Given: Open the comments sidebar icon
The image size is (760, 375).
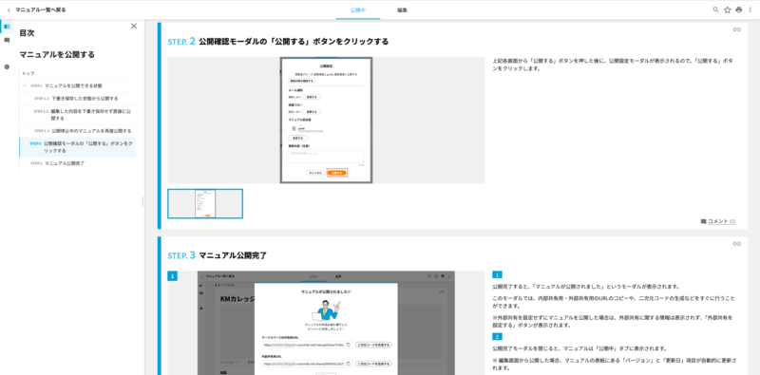Looking at the screenshot, I should (x=7, y=40).
